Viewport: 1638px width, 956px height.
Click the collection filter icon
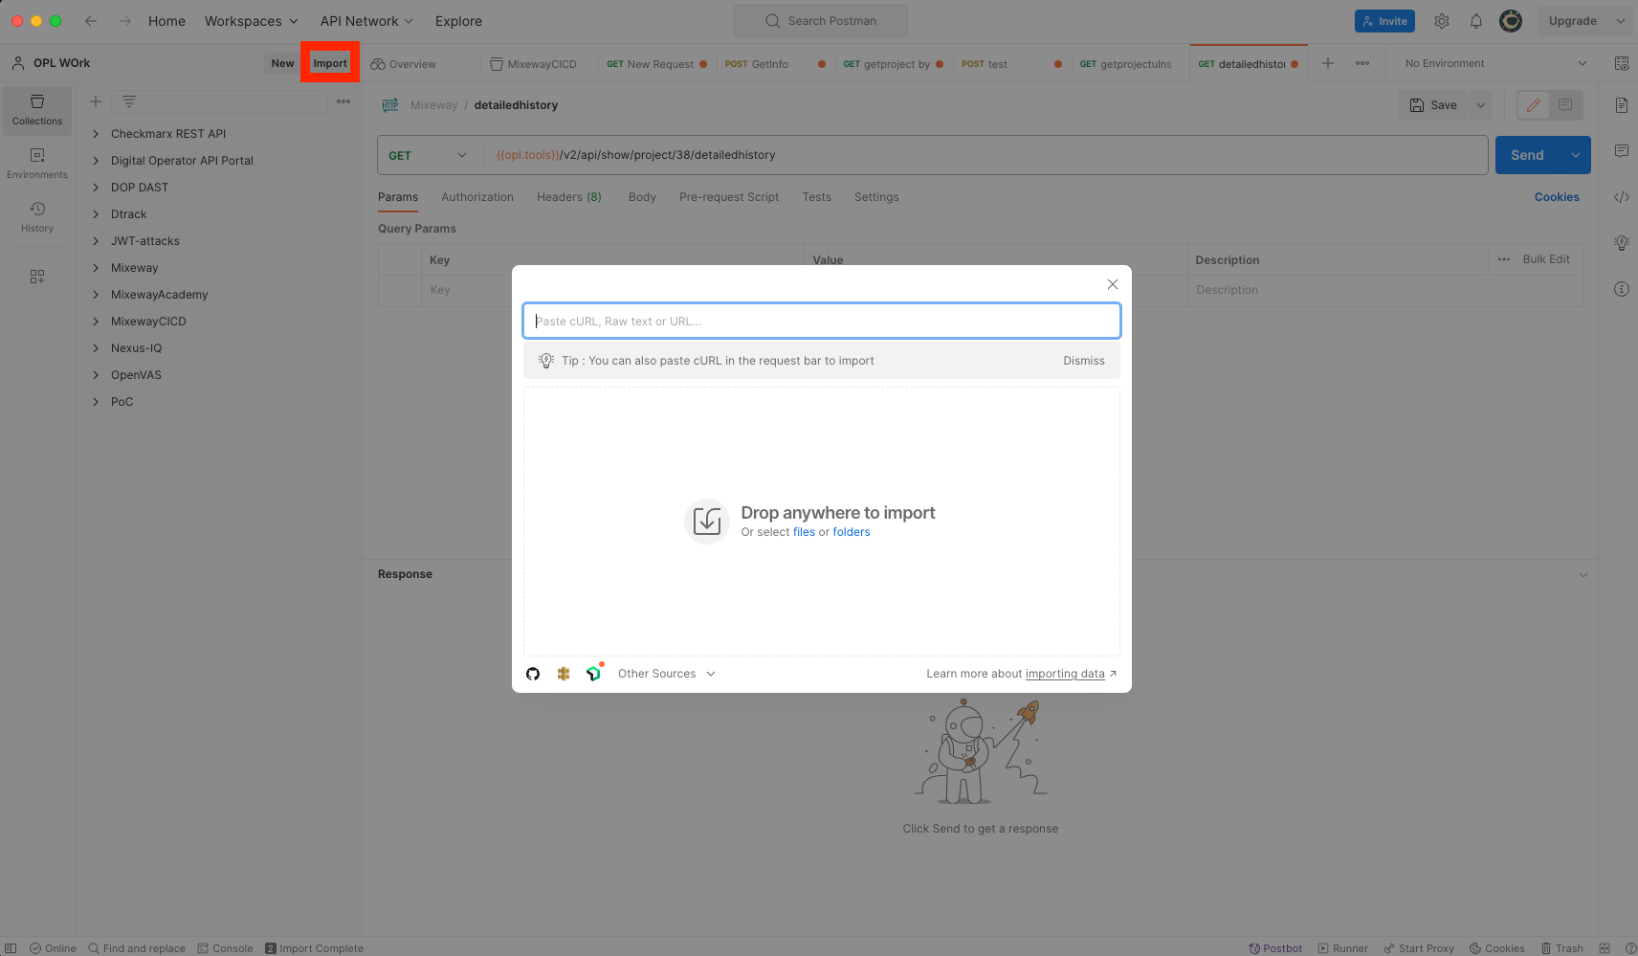click(129, 101)
